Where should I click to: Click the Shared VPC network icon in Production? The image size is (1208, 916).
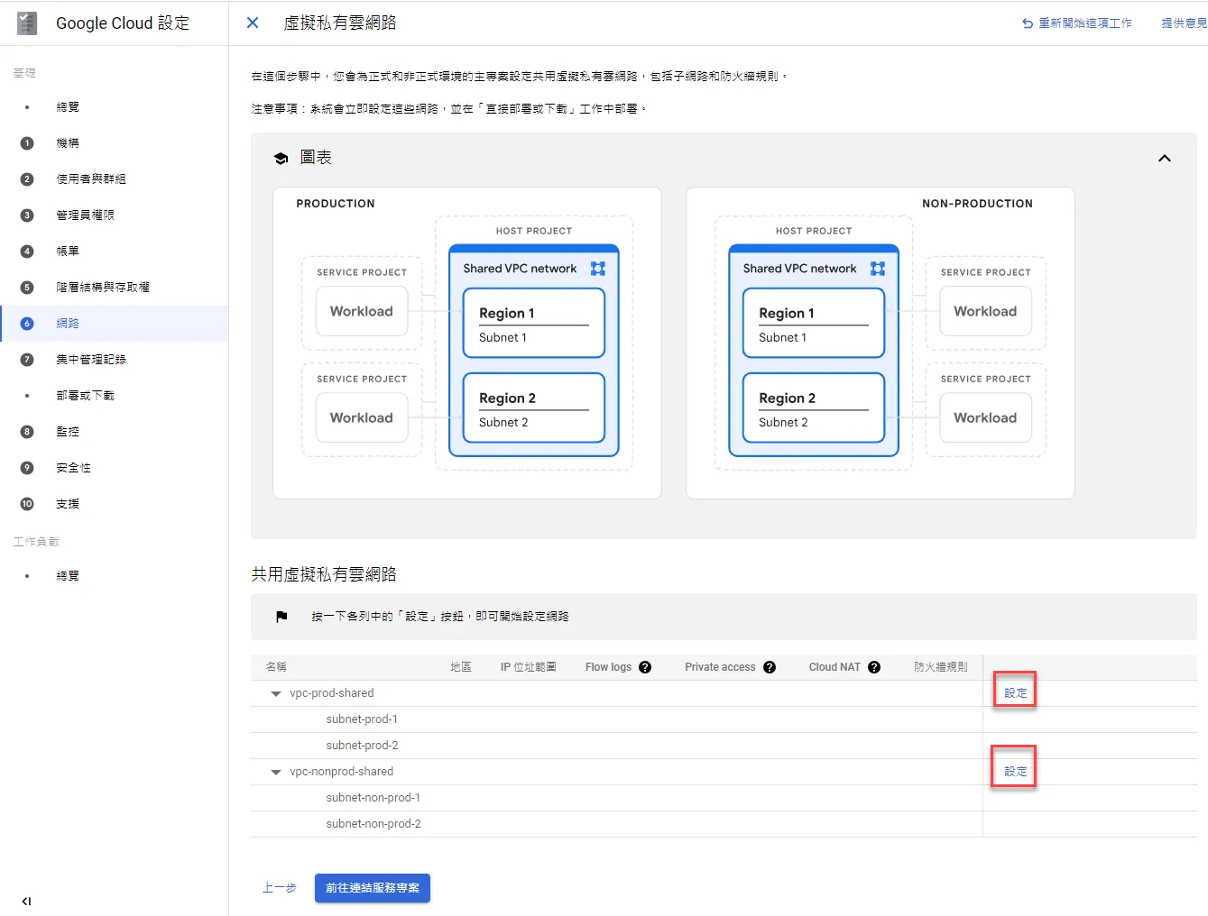point(598,269)
